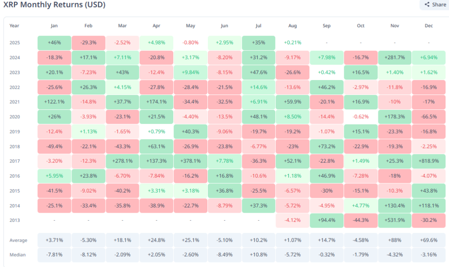This screenshot has height=267, width=449.
Task: Click the Jul column header
Action: point(258,26)
